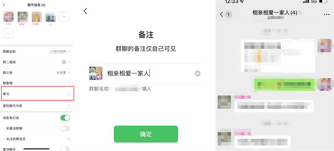Click the 相亲相爱一家人 remark input field
The width and height of the screenshot is (334, 151).
[149, 73]
